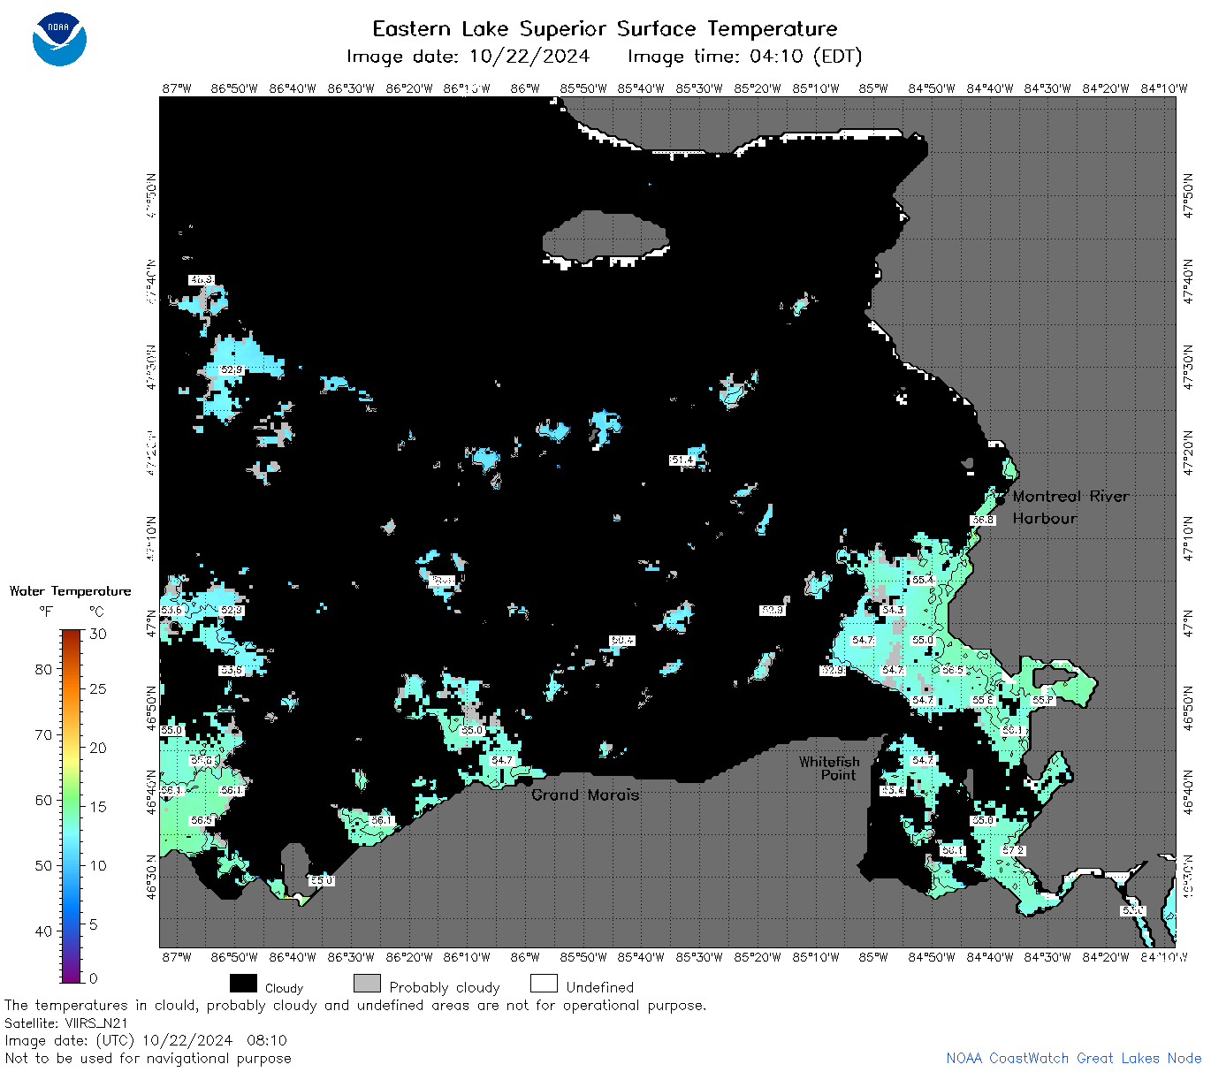Click the 80 Fahrenheit tick label
Image resolution: width=1211 pixels, height=1072 pixels.
pos(43,669)
